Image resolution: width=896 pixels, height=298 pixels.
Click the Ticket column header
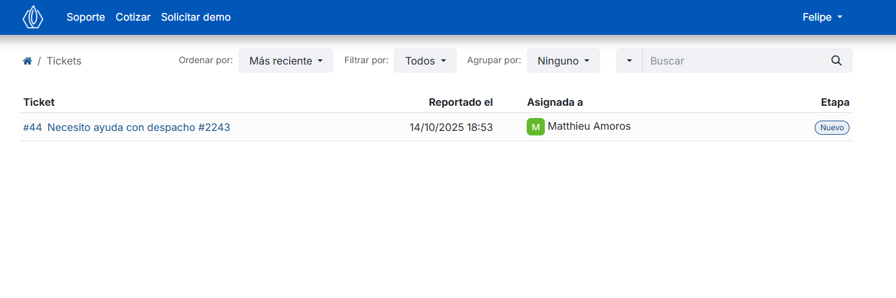pos(39,102)
